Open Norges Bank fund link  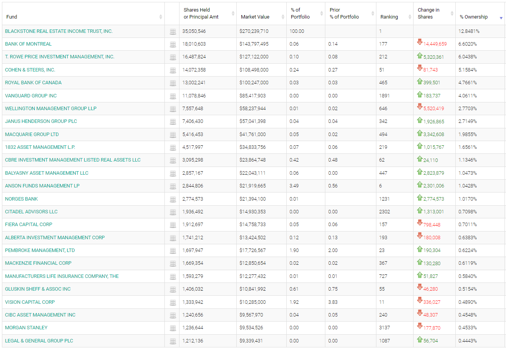(x=22, y=199)
